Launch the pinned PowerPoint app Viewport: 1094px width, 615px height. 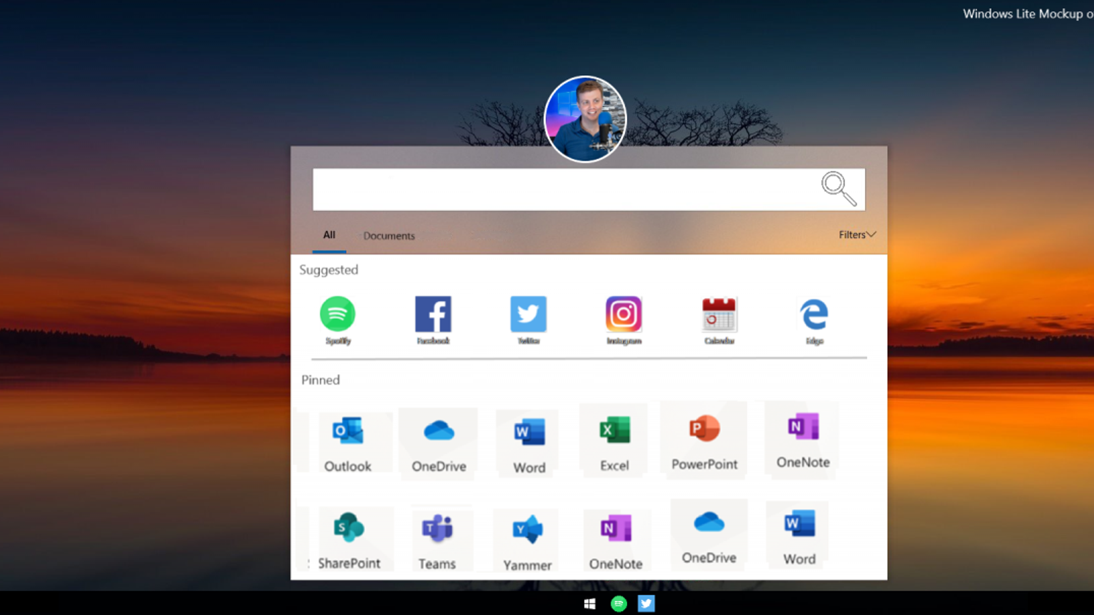tap(704, 441)
